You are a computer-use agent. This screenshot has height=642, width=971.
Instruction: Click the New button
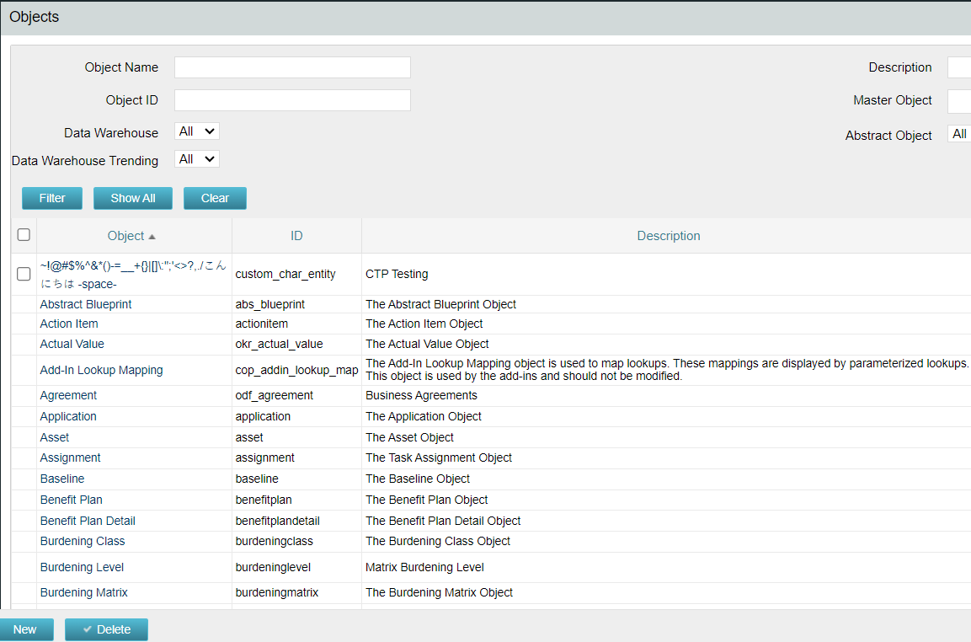[x=25, y=629]
